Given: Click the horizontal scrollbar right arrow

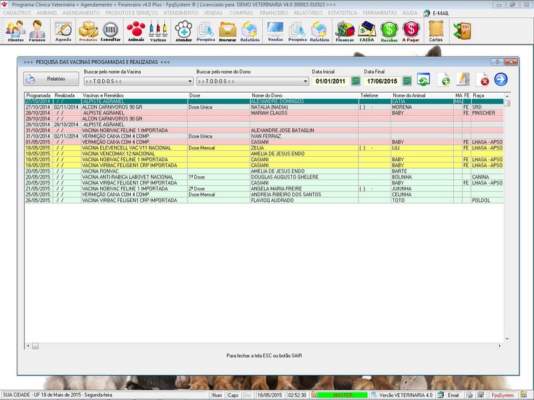Looking at the screenshot, I should [x=500, y=346].
